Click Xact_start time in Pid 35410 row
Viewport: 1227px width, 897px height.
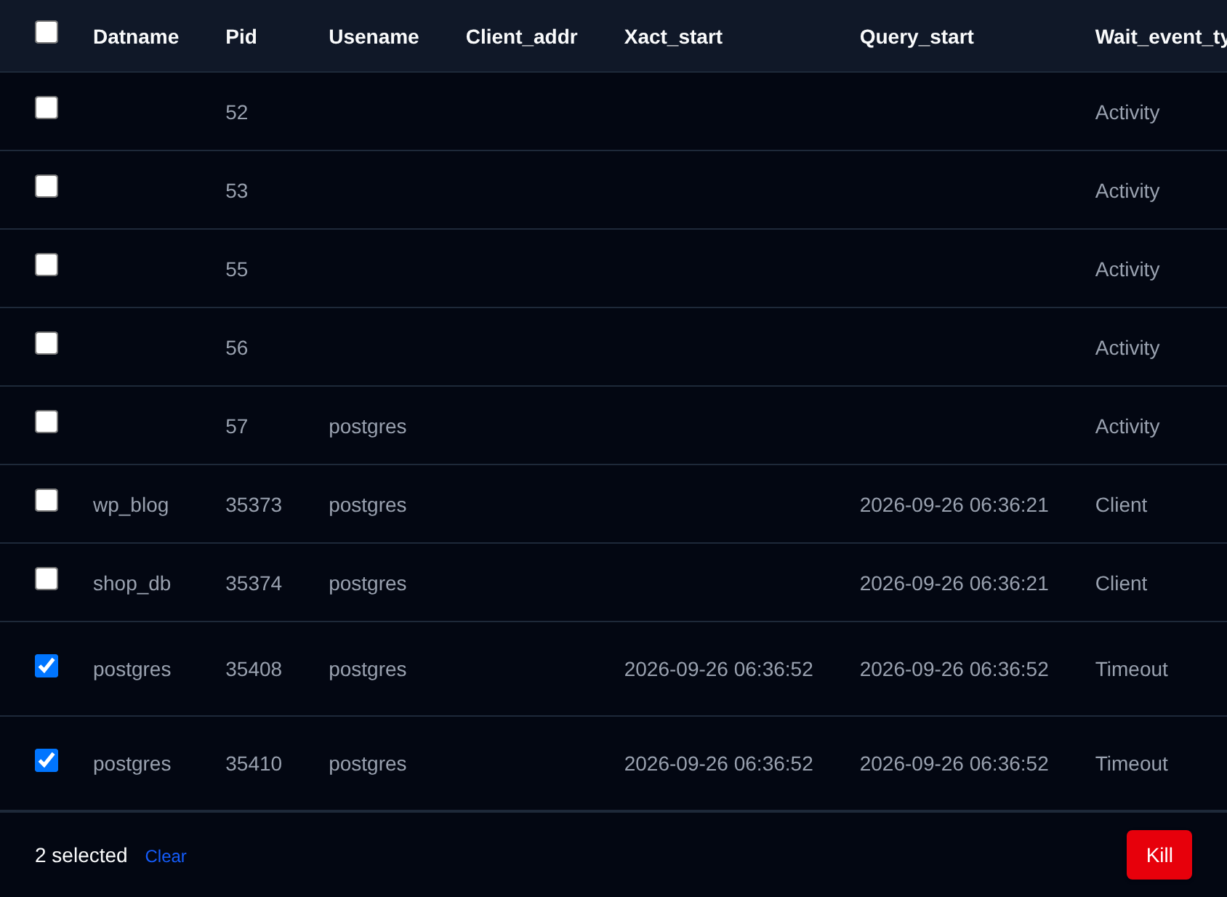718,764
